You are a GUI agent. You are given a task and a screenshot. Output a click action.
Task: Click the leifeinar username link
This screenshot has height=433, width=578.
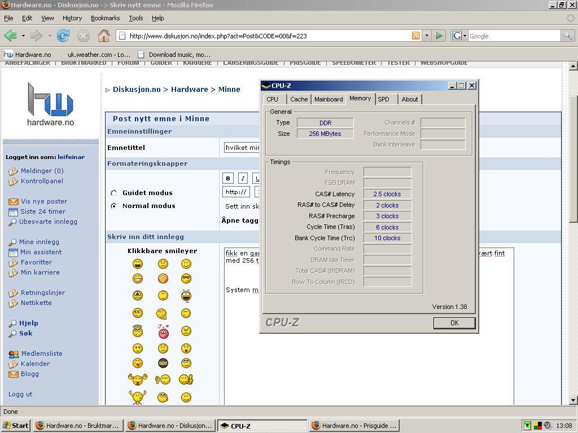coord(71,157)
